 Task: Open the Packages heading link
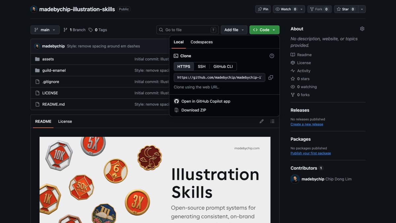point(300,139)
